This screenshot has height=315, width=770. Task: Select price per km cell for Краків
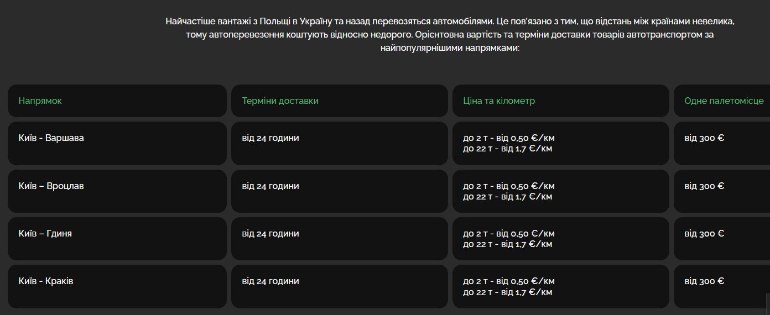pyautogui.click(x=561, y=286)
